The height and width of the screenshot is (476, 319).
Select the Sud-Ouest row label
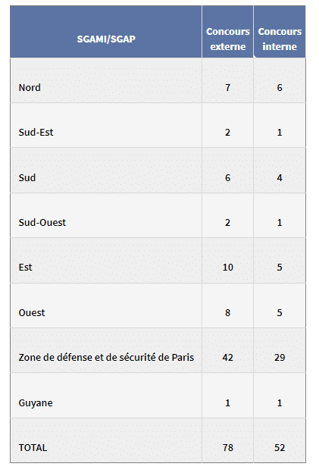tap(42, 223)
